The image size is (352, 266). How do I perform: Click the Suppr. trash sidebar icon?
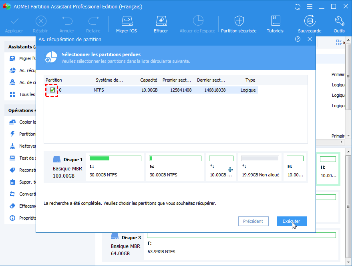point(12,182)
